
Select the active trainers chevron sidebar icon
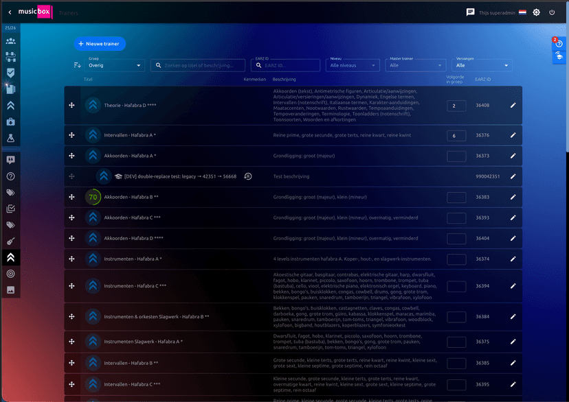(10, 257)
